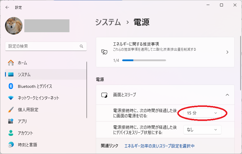This screenshot has height=154, width=242.
Task: Click the アプリ apps icon
Action: click(11, 121)
